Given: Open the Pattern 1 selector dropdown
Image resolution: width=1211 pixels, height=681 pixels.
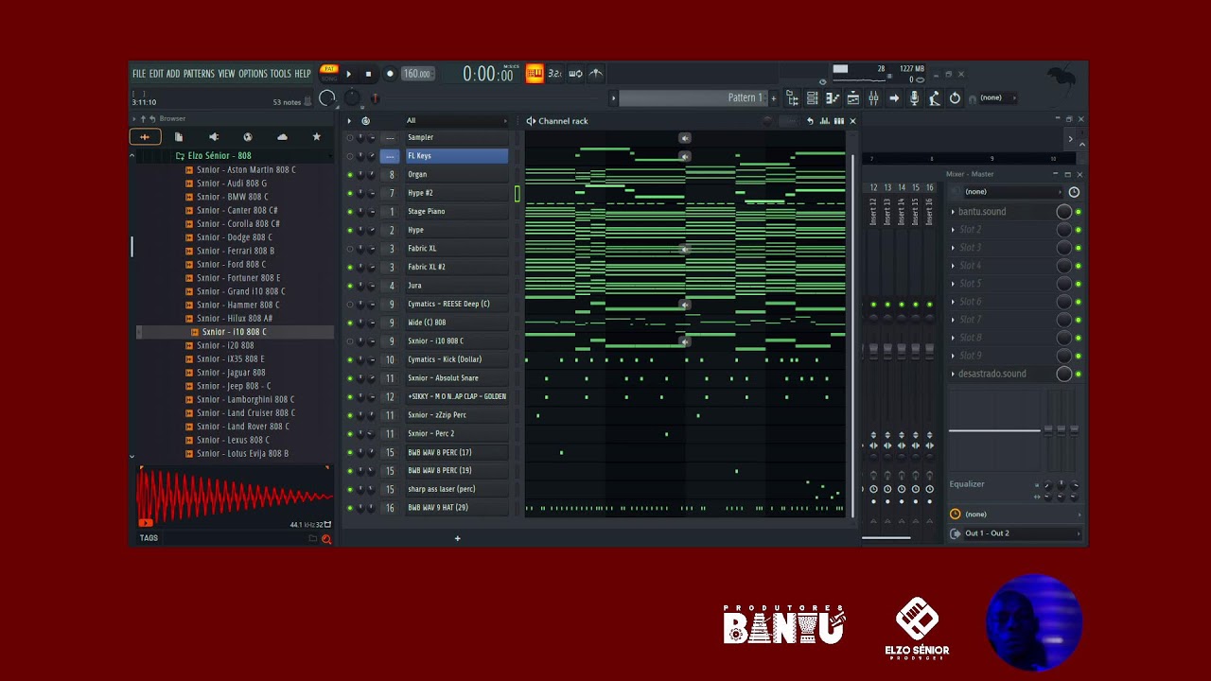Looking at the screenshot, I should tap(694, 98).
